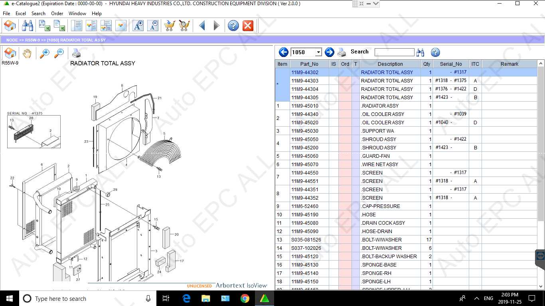Select part row 11M9-45010 RADIATOR ASSY
The height and width of the screenshot is (306, 545).
click(390, 106)
